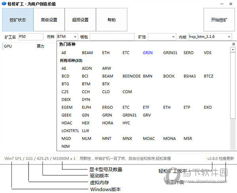Select NIM coin
The height and width of the screenshot is (193, 237).
[x=66, y=146]
